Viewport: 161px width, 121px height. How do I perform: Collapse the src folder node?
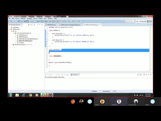[x=12, y=31]
